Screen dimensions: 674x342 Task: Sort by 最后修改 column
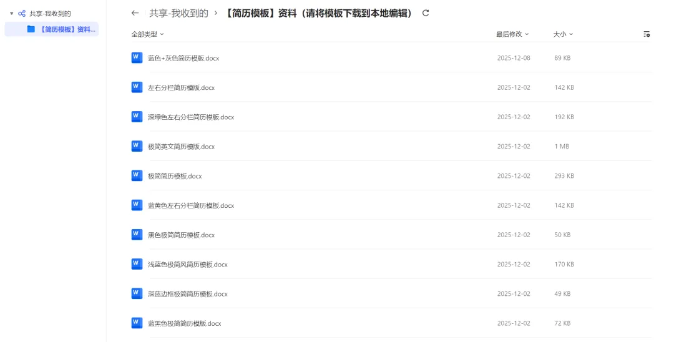[x=512, y=34]
